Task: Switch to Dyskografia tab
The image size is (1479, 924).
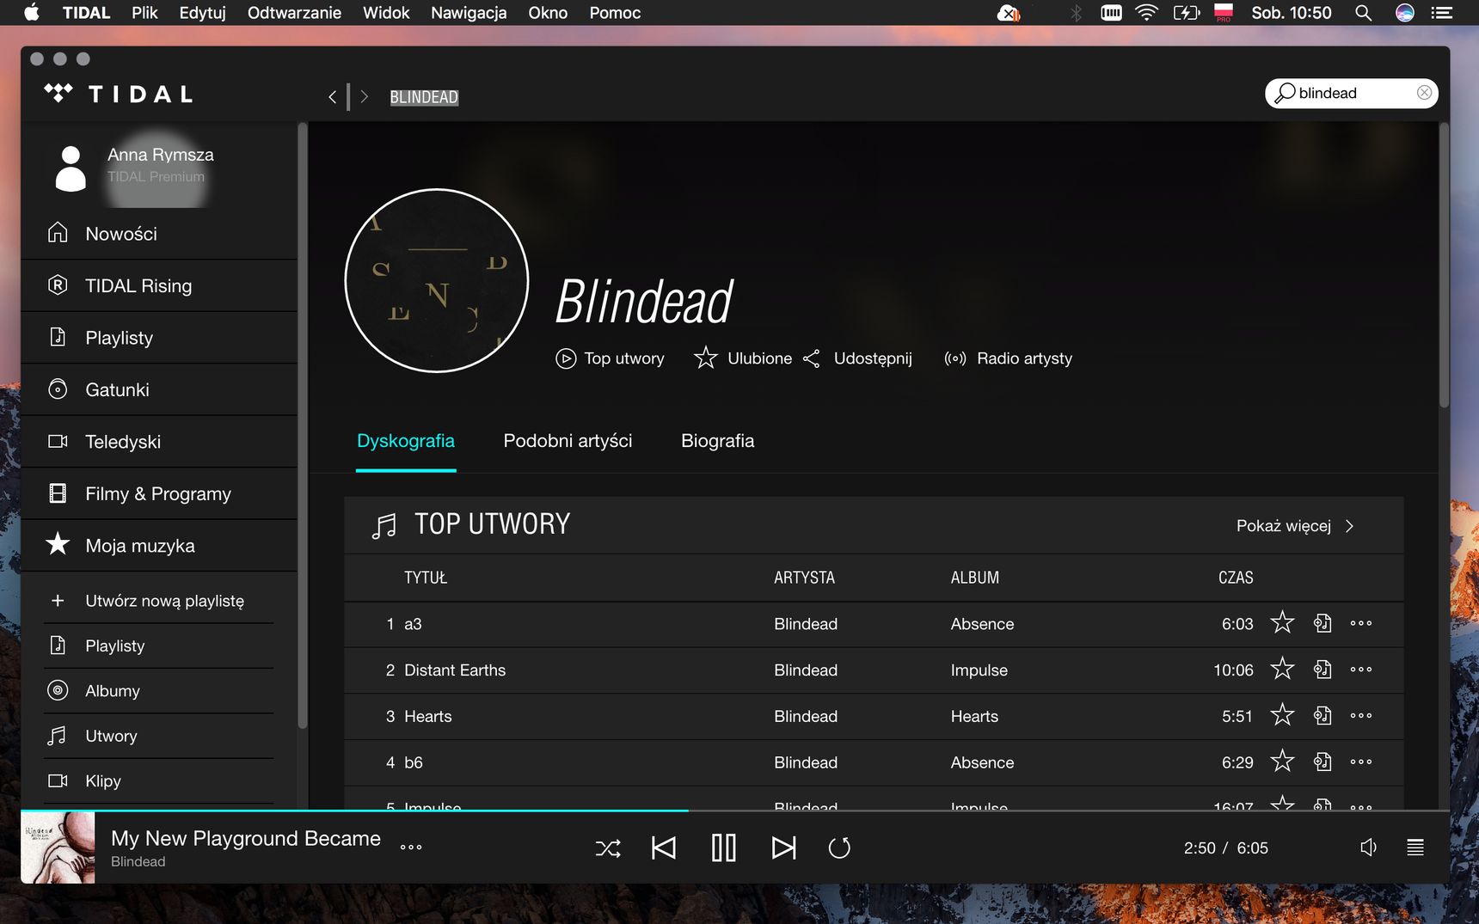Action: [x=406, y=442]
